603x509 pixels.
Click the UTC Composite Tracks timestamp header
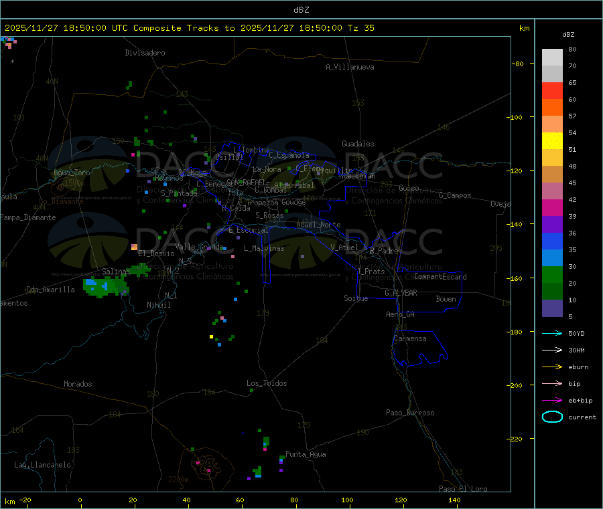[x=189, y=28]
